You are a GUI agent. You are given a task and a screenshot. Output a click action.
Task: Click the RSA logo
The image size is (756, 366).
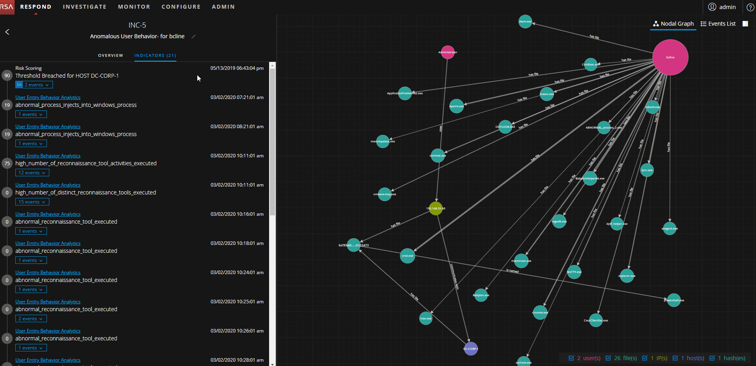tap(7, 7)
